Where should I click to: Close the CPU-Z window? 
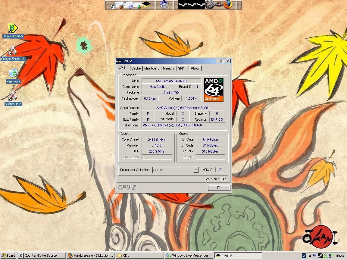coord(228,61)
